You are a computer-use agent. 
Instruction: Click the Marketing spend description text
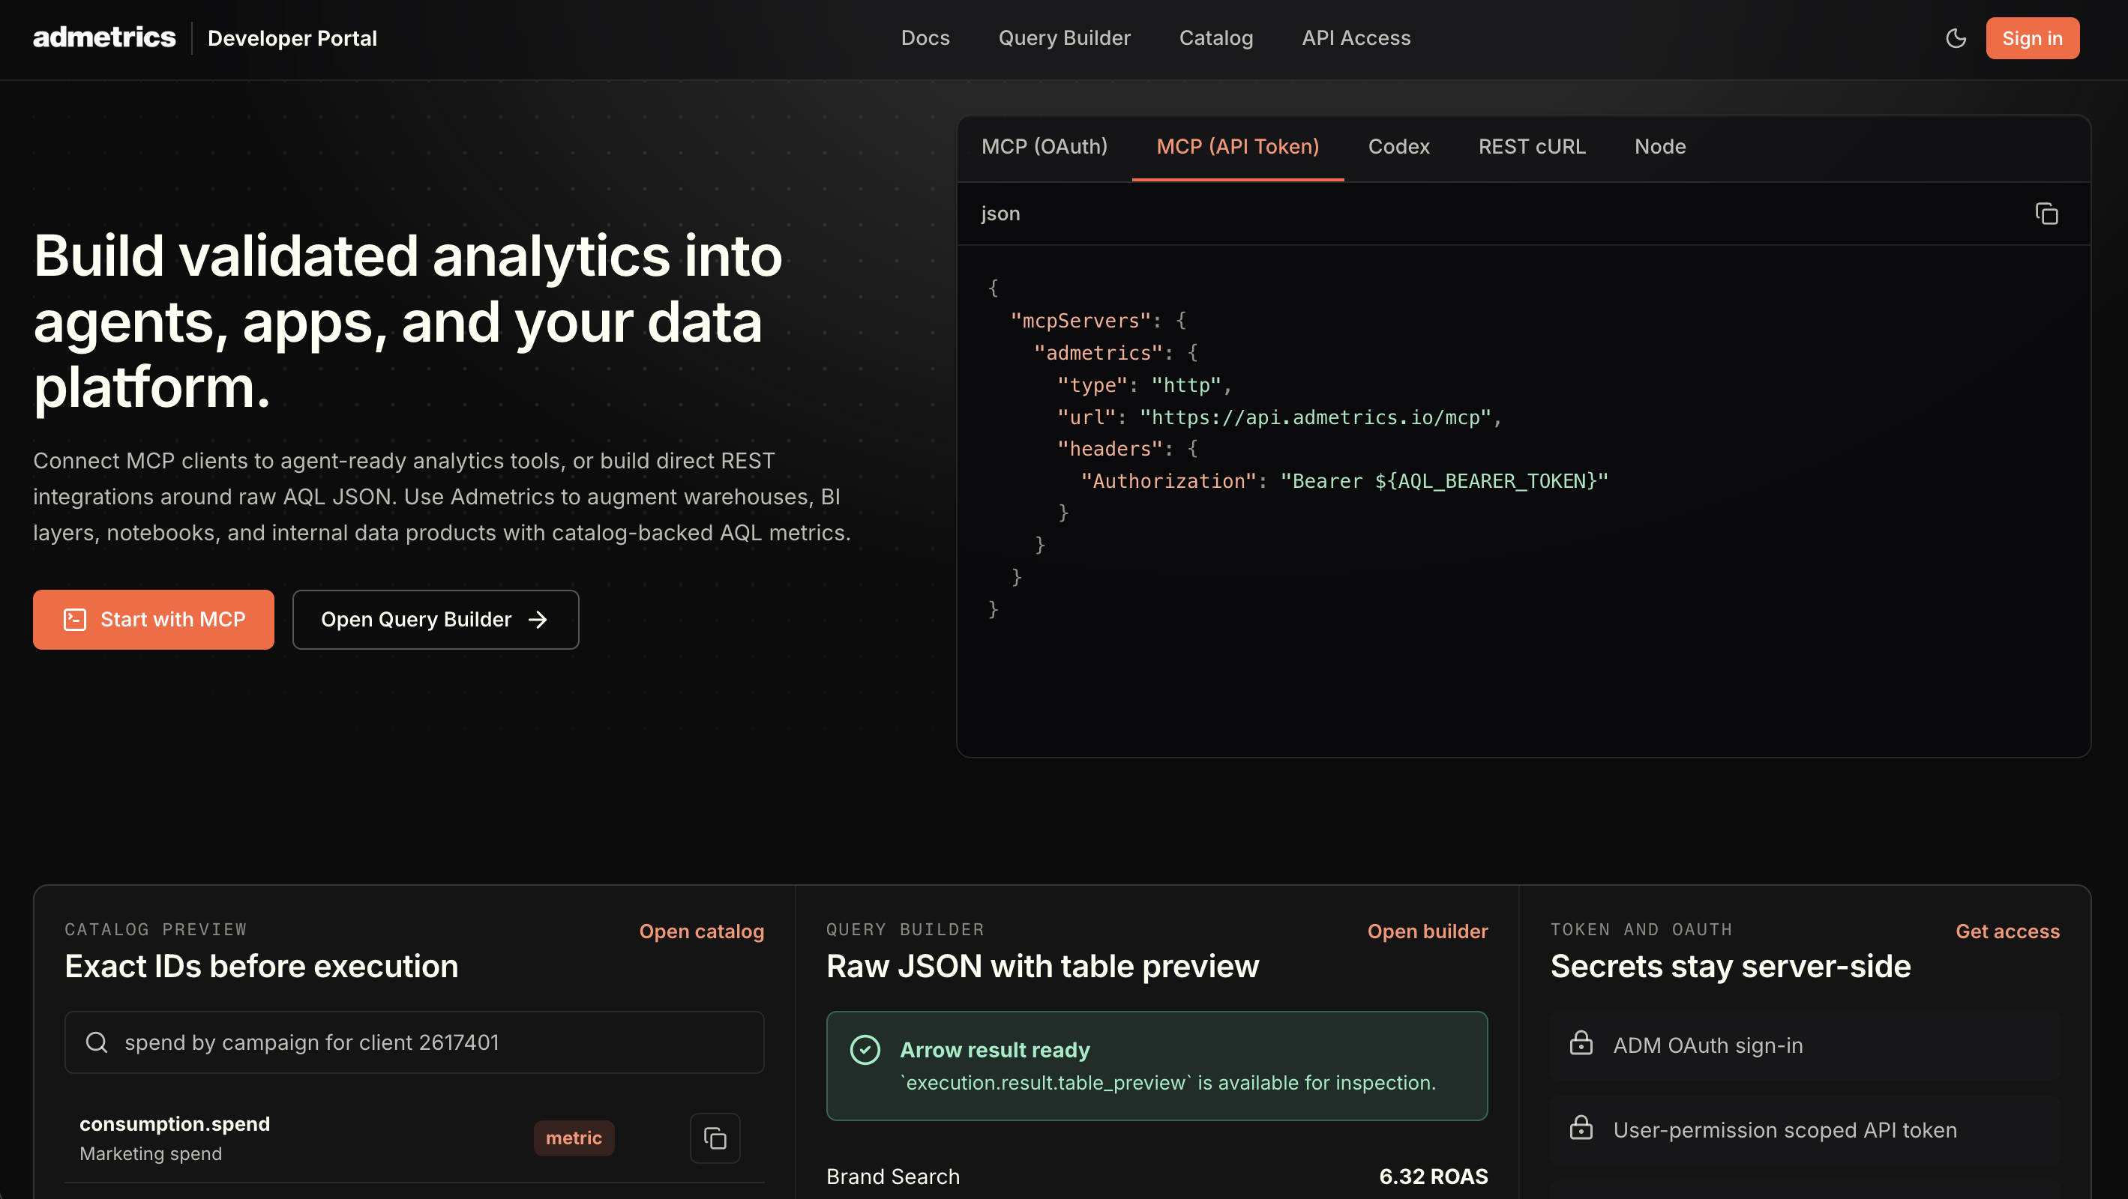[151, 1153]
